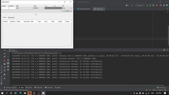The image size is (169, 95).
Task: Hide the Run tool window
Action: [x=167, y=50]
